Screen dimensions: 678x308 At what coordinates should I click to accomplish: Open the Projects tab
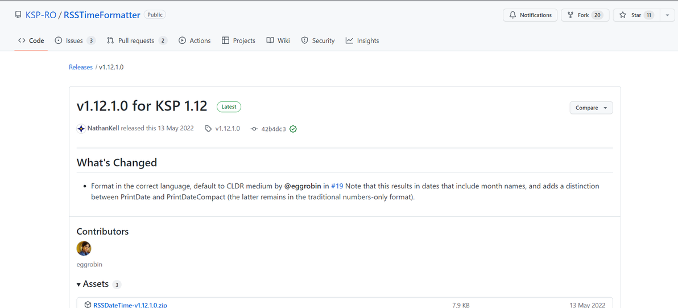pos(239,40)
